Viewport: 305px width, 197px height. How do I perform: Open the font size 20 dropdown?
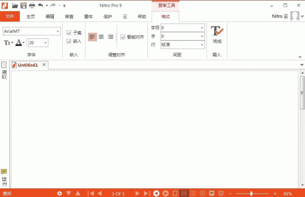coord(46,43)
